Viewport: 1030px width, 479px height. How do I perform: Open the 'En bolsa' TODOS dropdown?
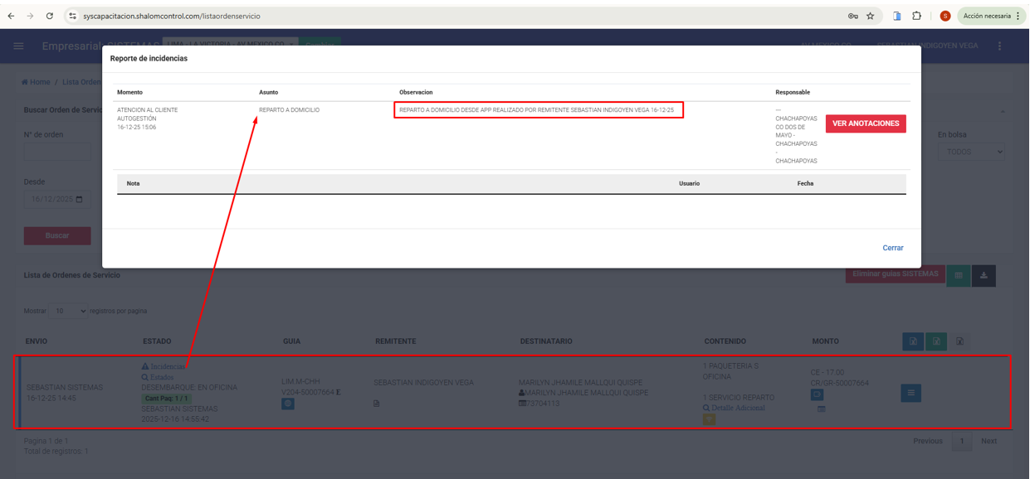(x=970, y=152)
